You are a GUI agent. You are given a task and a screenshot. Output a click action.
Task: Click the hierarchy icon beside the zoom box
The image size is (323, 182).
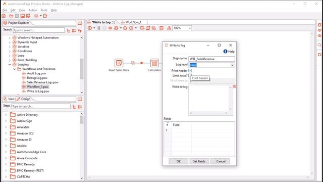[169, 28]
